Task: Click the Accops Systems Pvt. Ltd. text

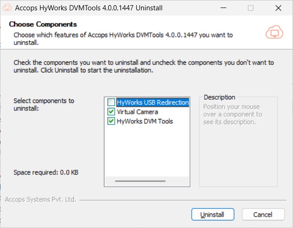Action: point(40,199)
